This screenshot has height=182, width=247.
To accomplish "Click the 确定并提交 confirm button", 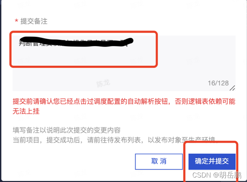I will [212, 162].
